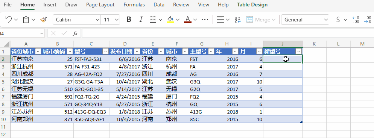Open the More font options ellipsis

click(x=205, y=20)
